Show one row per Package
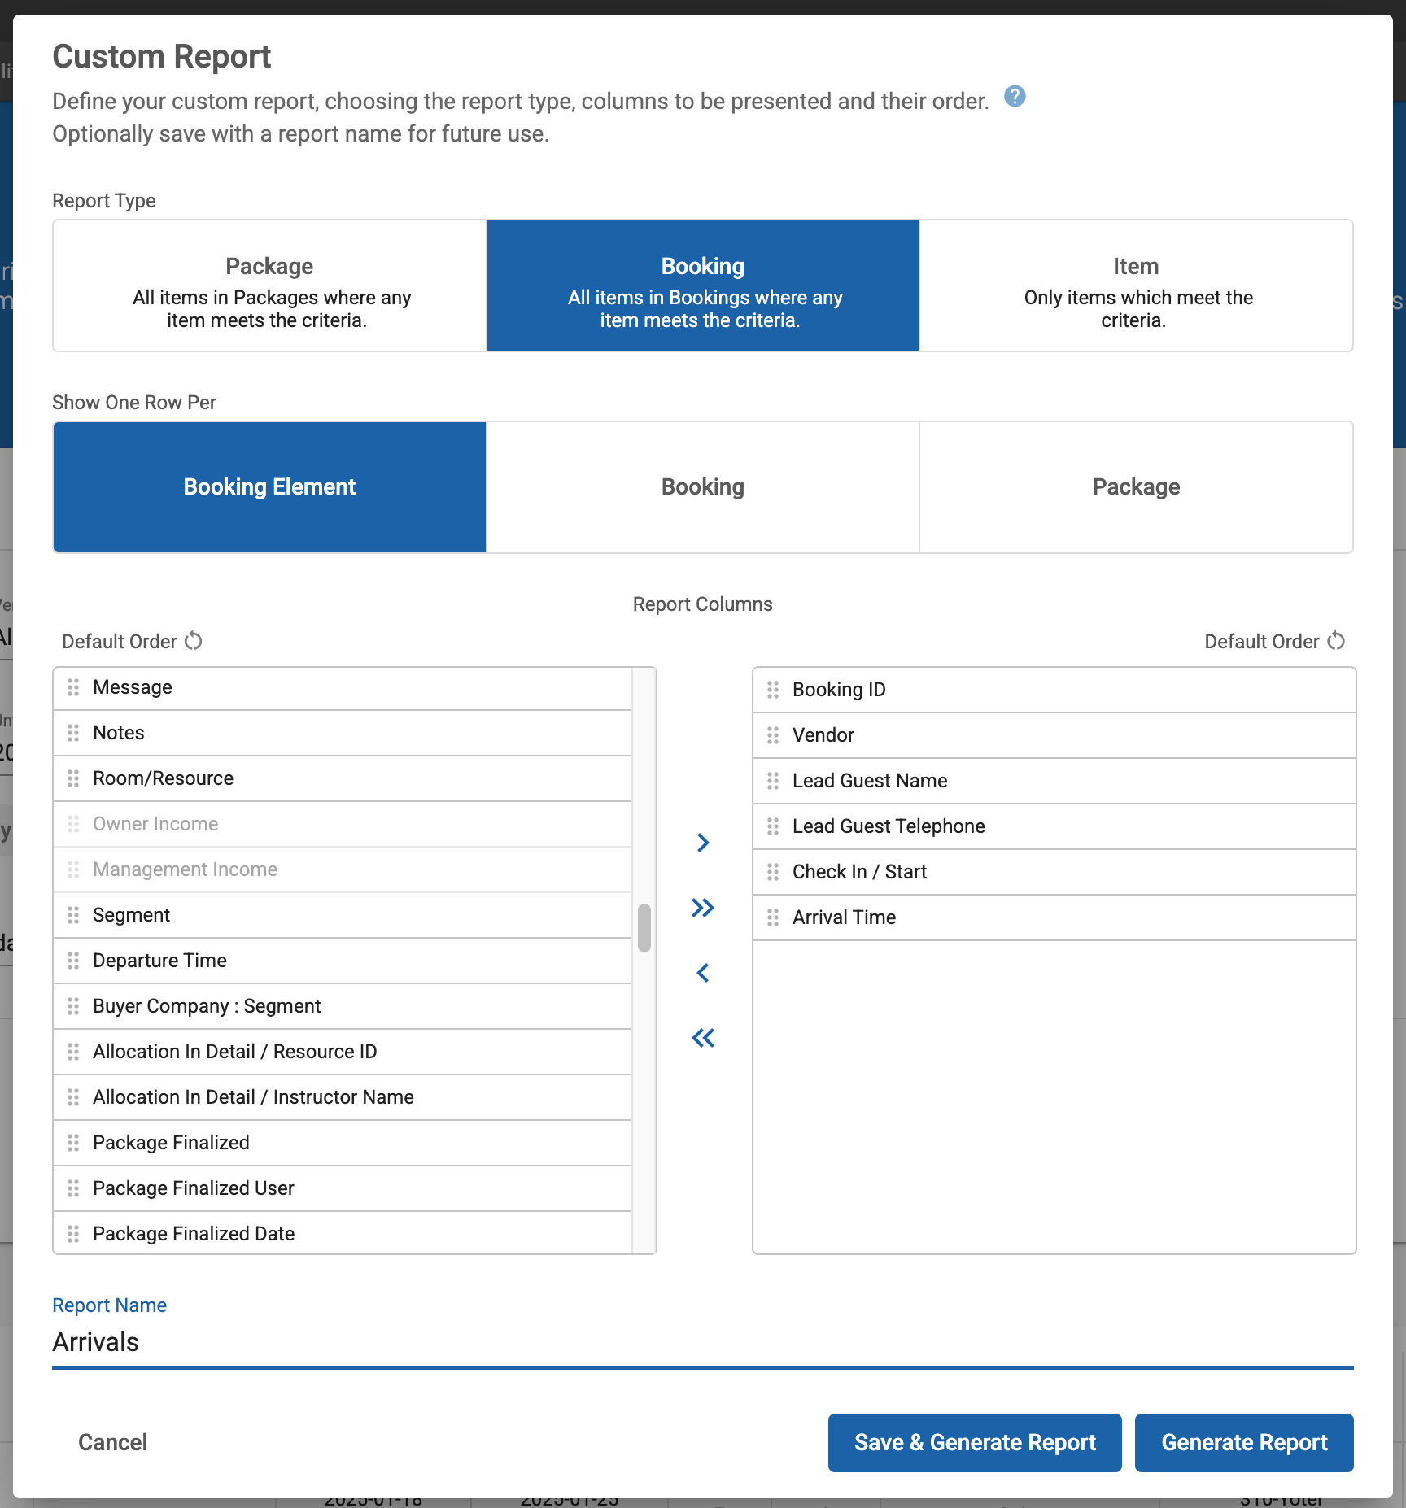This screenshot has height=1508, width=1406. (x=1136, y=487)
